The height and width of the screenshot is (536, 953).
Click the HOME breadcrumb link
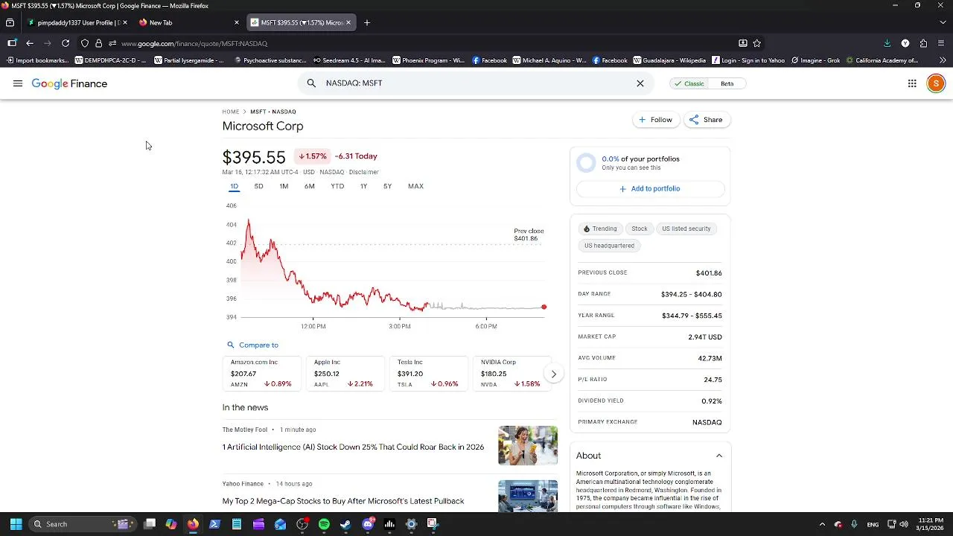click(x=231, y=112)
